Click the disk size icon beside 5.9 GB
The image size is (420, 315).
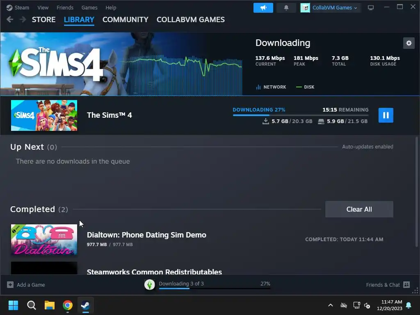(321, 121)
